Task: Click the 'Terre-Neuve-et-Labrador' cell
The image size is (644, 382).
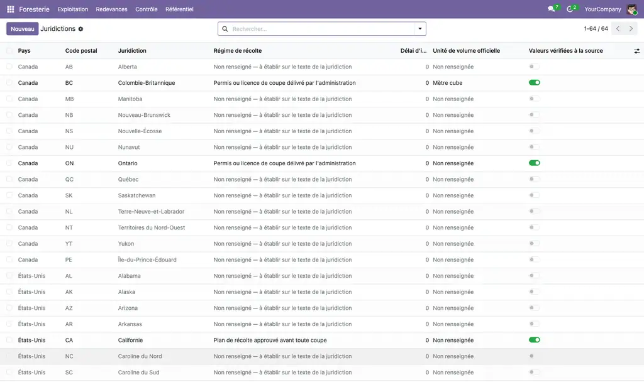Action: point(151,212)
